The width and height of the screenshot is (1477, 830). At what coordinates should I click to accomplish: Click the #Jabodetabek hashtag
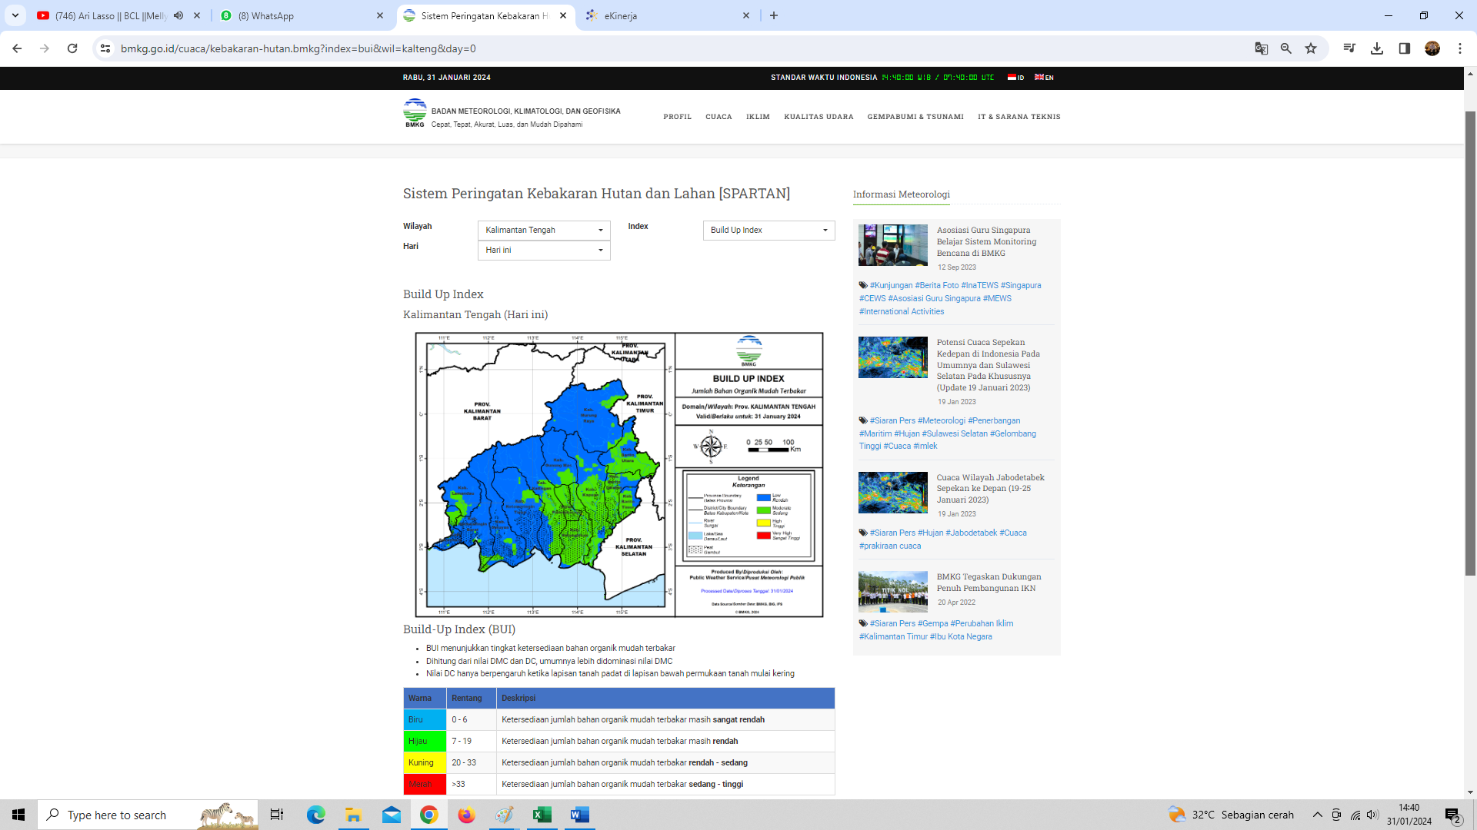[x=971, y=533]
